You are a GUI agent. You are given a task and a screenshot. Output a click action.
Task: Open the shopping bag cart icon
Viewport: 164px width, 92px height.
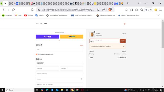click(125, 24)
